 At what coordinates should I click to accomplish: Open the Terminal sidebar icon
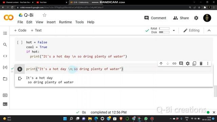(x=5, y=104)
